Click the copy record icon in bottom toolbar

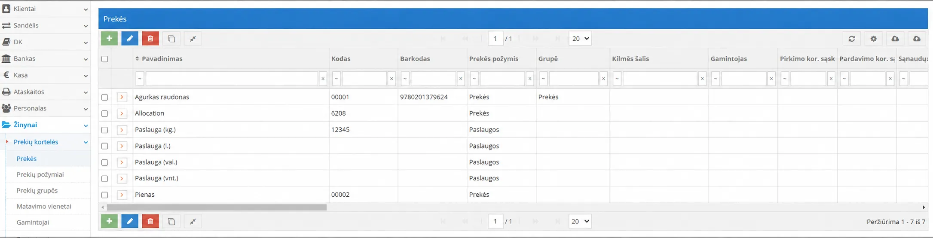pyautogui.click(x=171, y=221)
